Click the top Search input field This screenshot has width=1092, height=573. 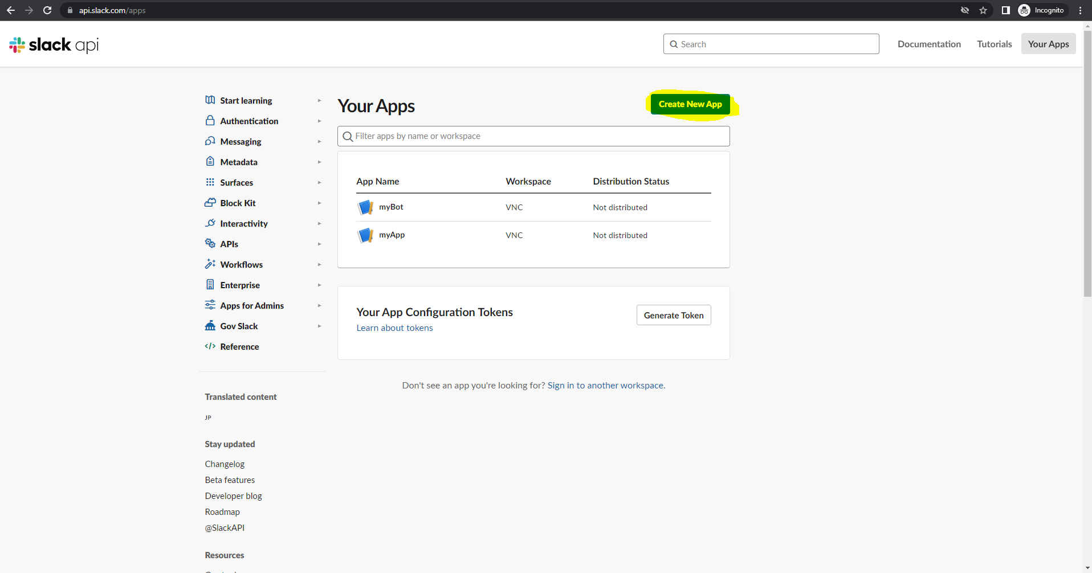pos(771,44)
